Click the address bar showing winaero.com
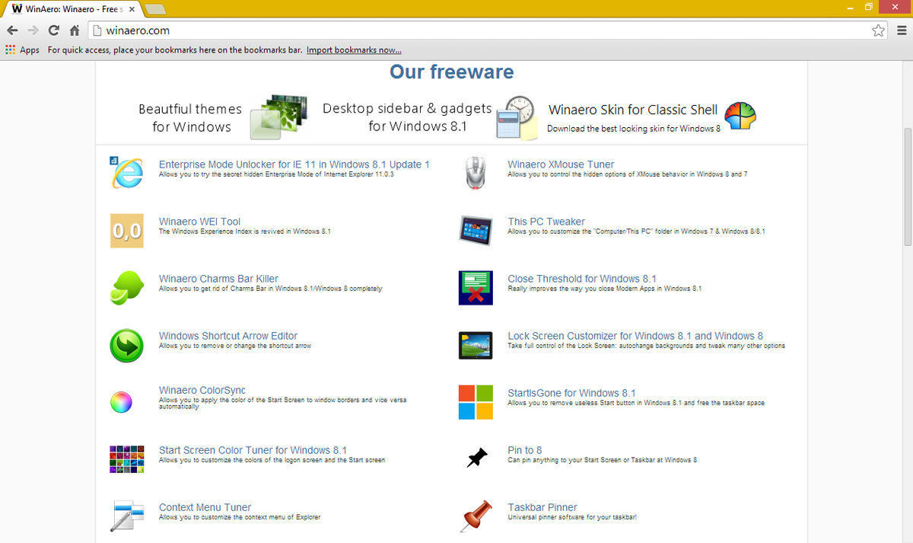This screenshot has width=913, height=543. pyautogui.click(x=487, y=30)
